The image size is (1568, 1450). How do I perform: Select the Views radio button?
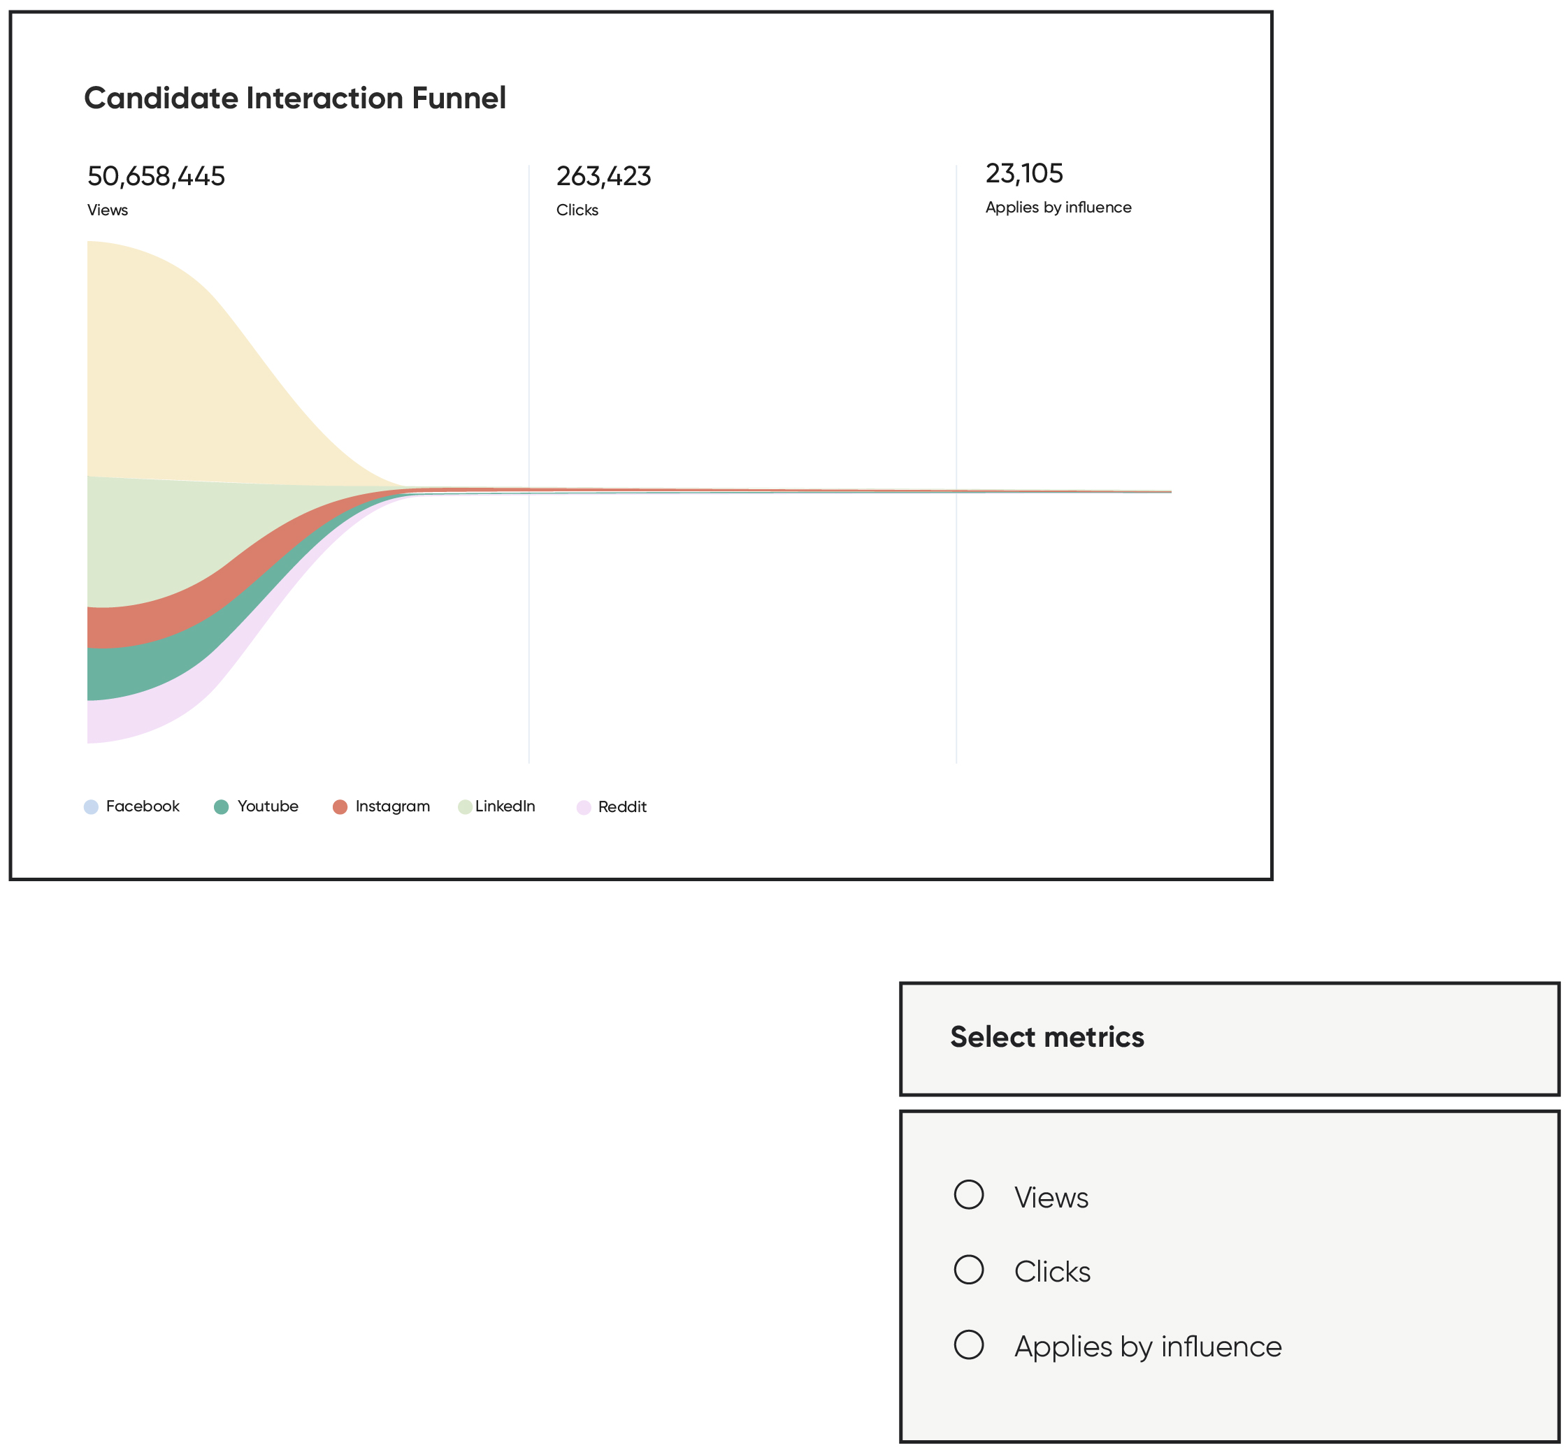[x=968, y=1194]
